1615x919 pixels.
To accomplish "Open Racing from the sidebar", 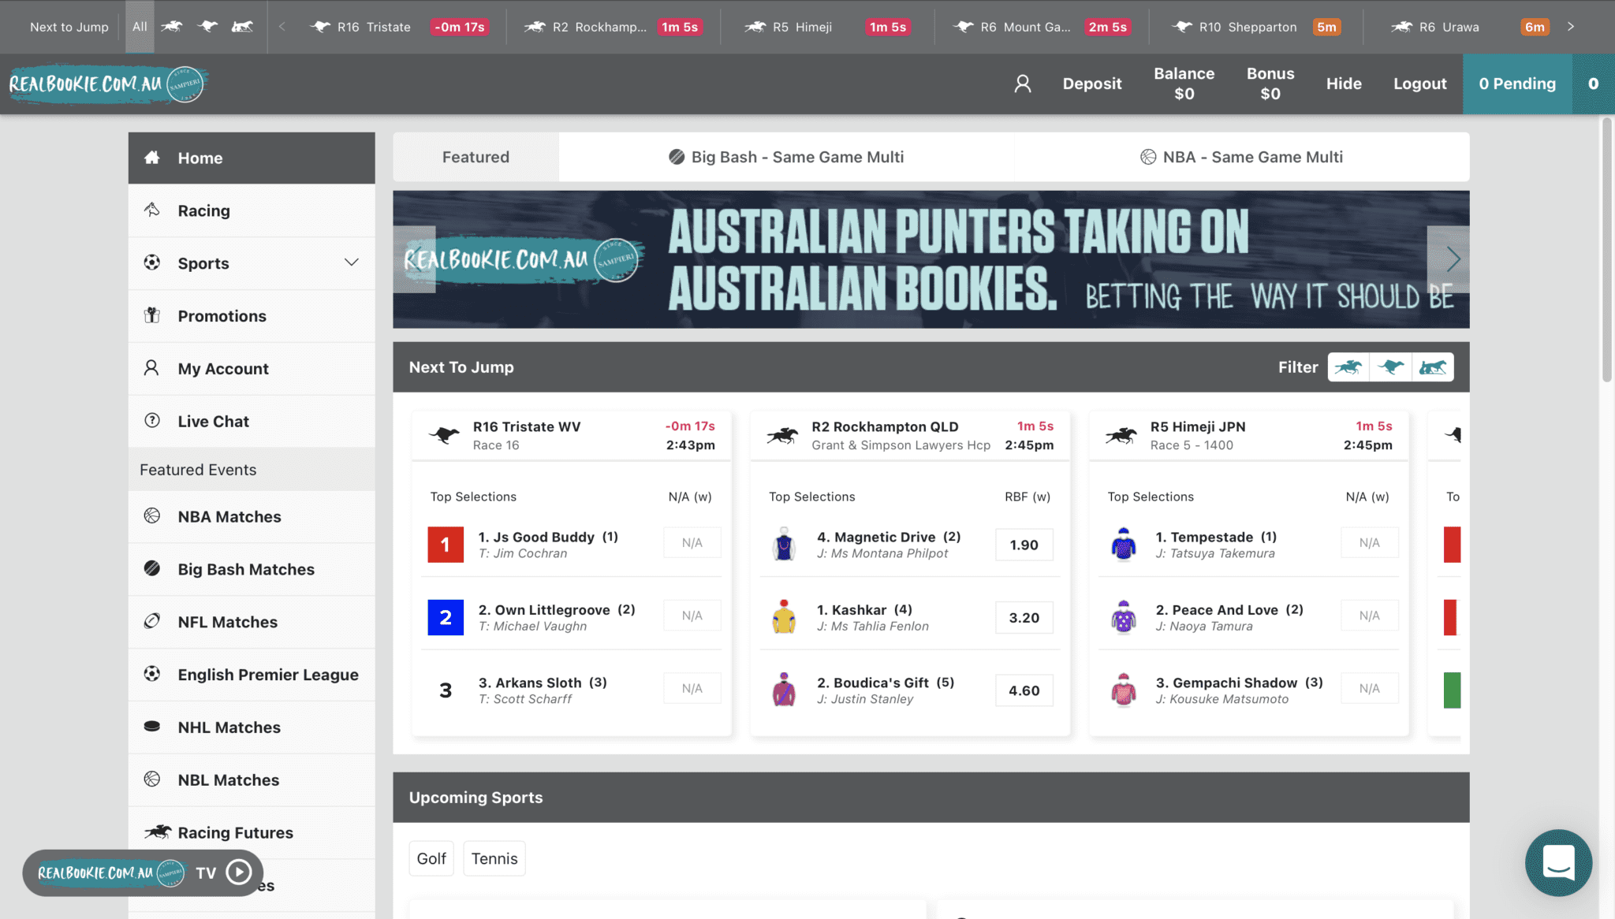I will point(252,210).
